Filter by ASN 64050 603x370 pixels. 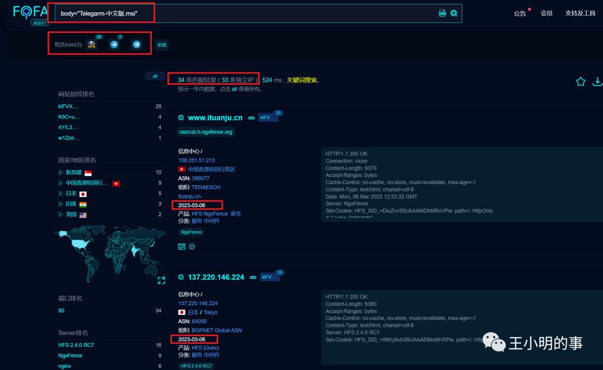199,321
